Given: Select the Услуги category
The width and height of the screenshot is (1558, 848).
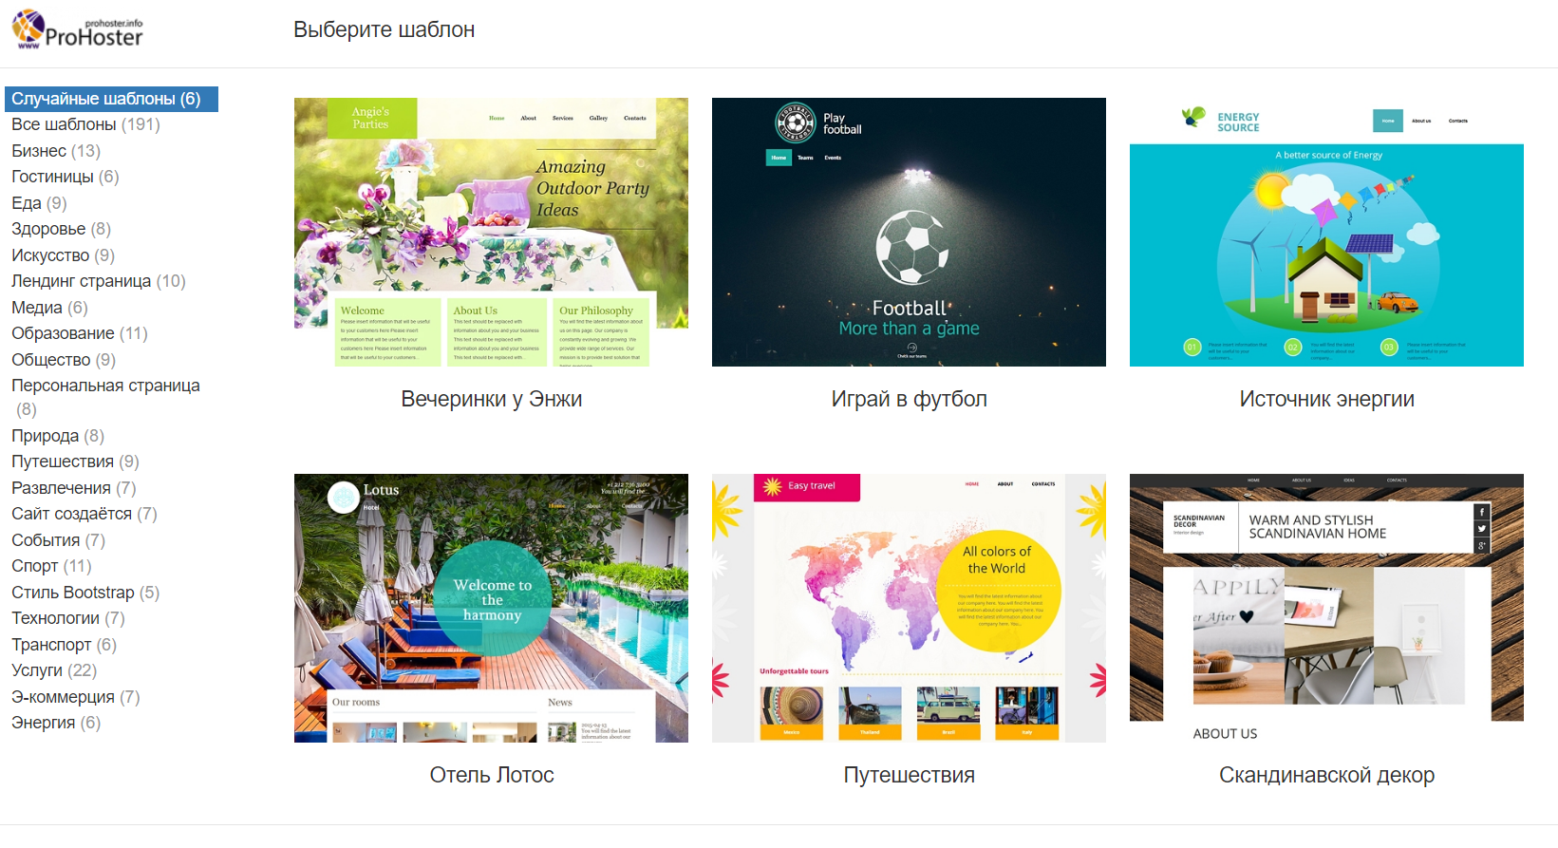Looking at the screenshot, I should click(x=54, y=670).
